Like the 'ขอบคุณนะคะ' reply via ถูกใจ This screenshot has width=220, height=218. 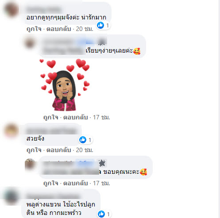click(x=51, y=183)
